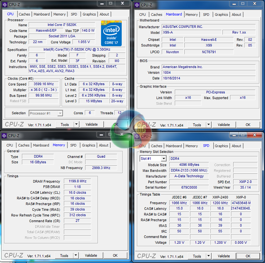Screen dimensions: 265x263
Task: Switch to the Caches tab in the CPU window
Action: (24, 14)
